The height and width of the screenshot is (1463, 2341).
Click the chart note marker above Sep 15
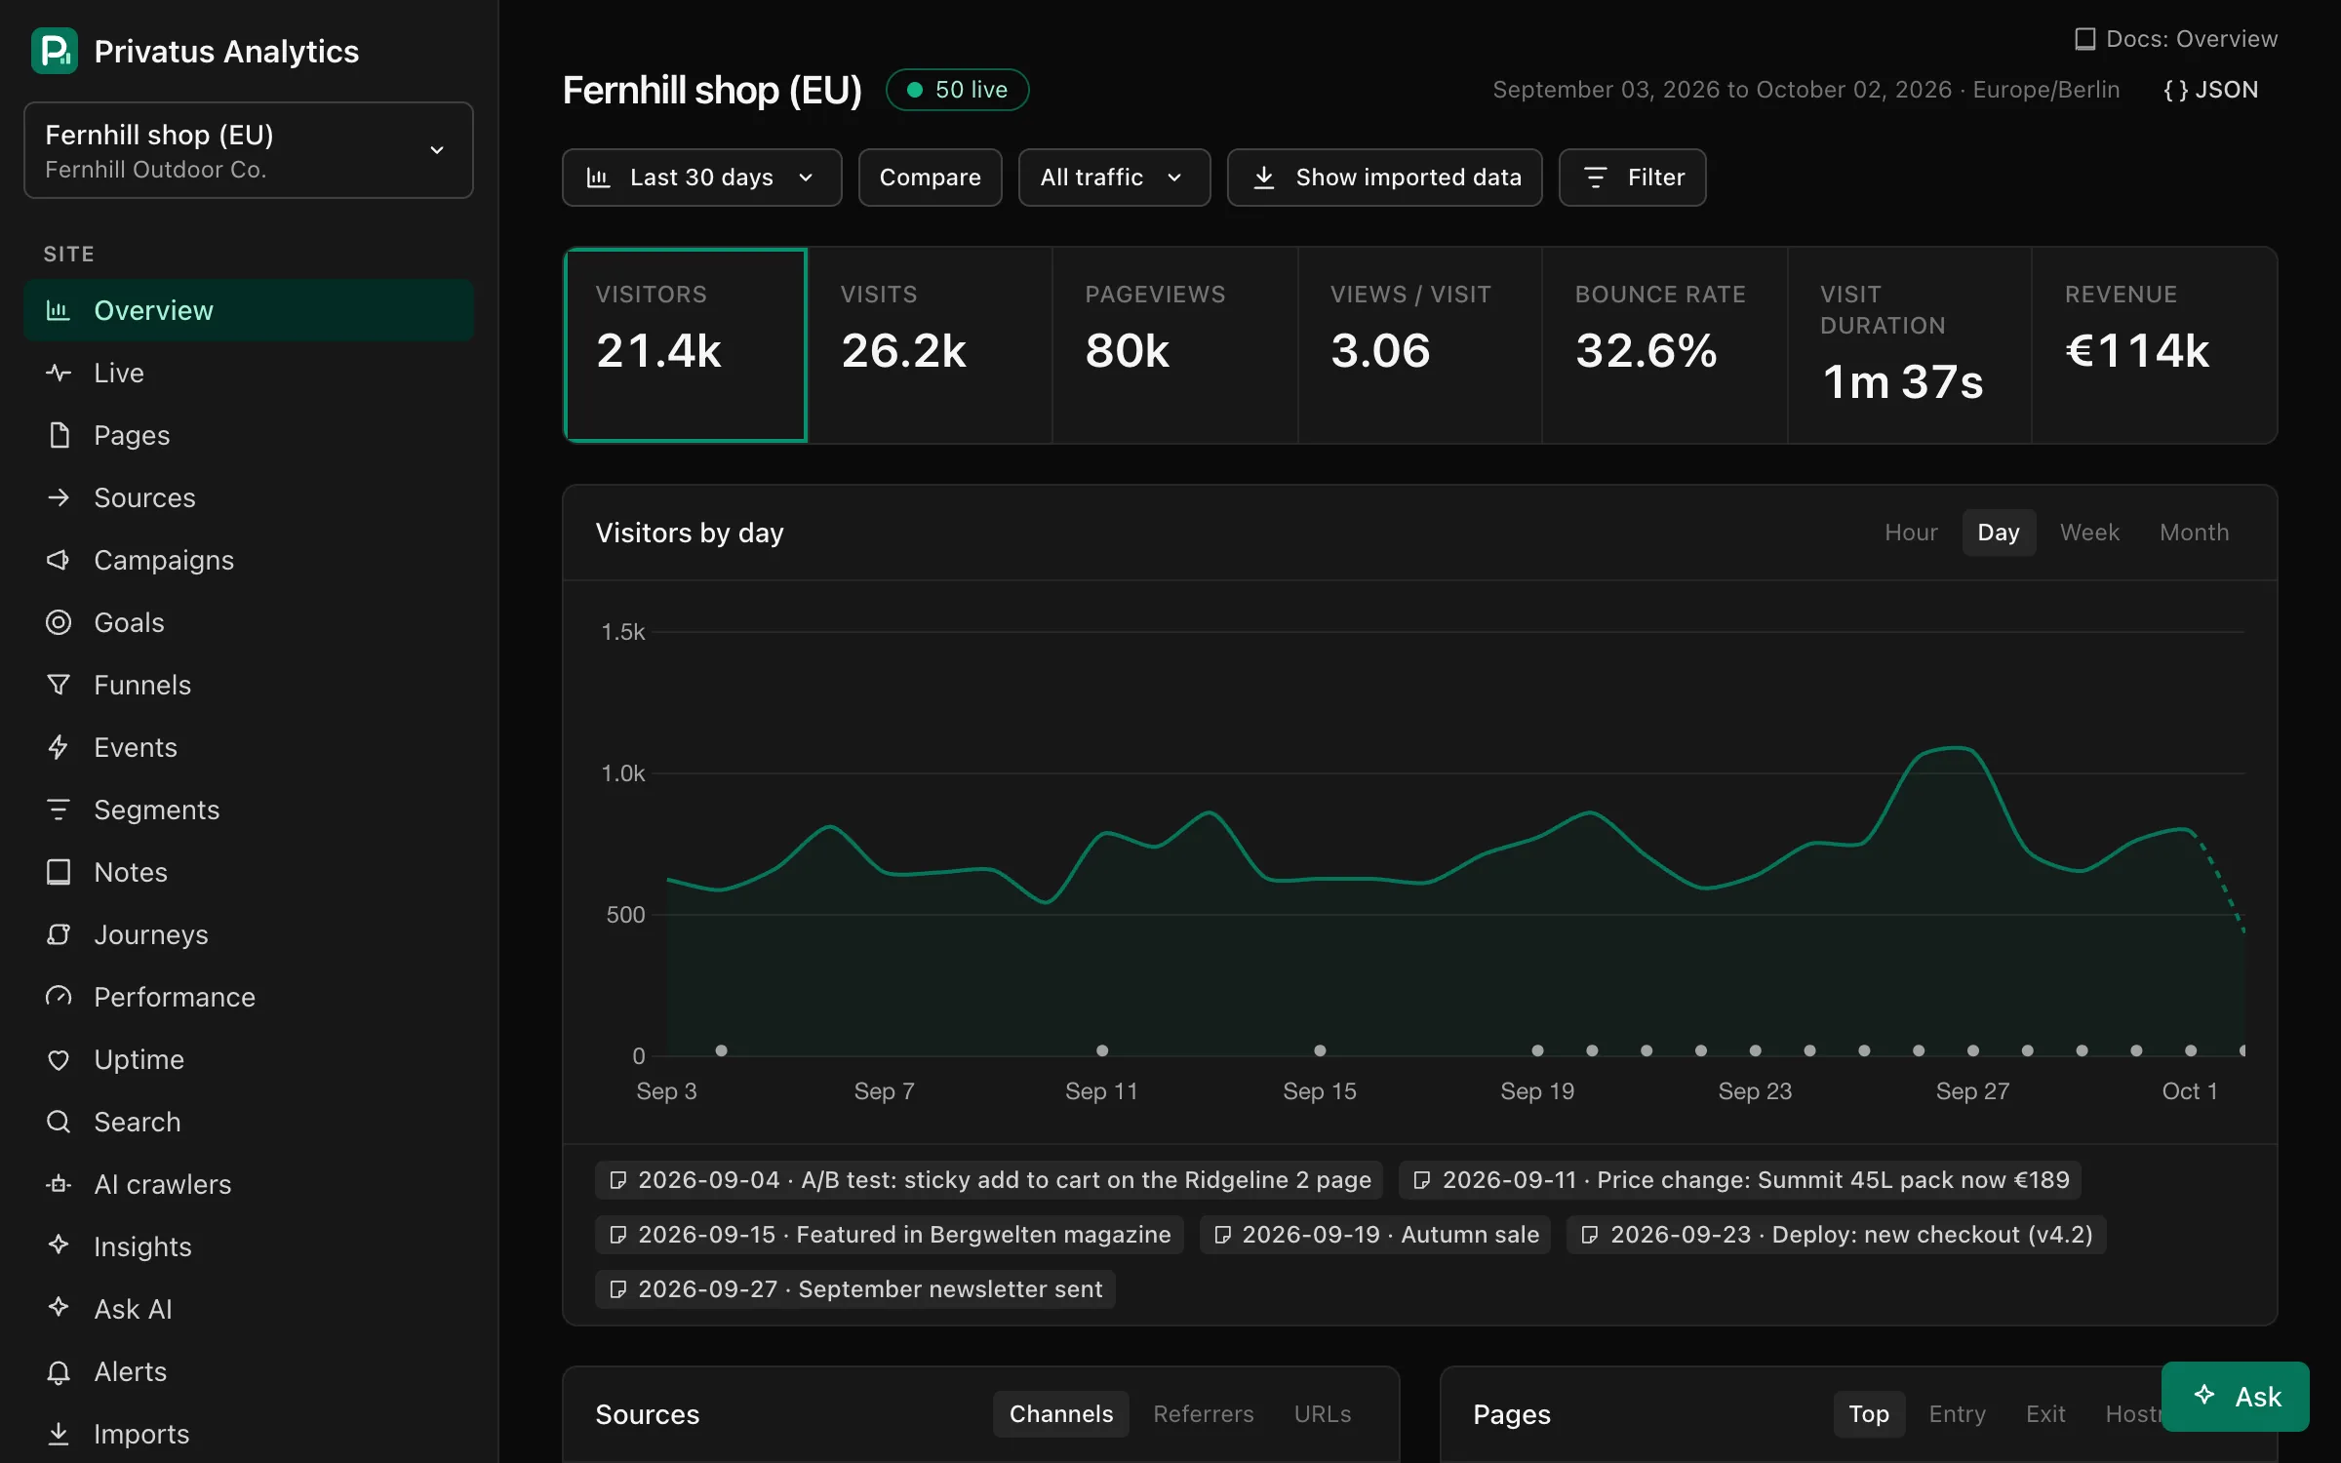pyautogui.click(x=1320, y=1050)
